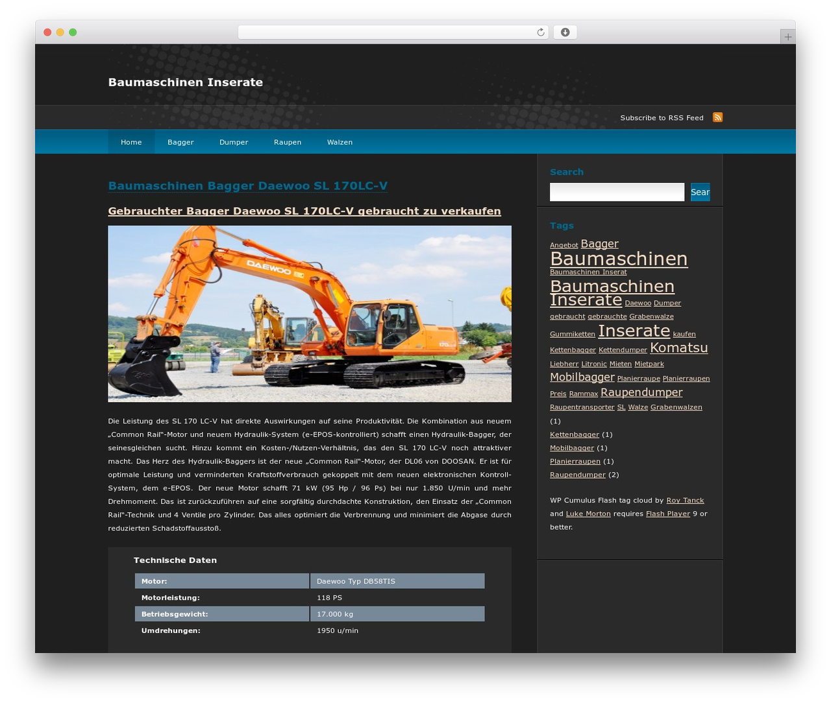Viewport: 831px width, 703px height.
Task: Go to the Bagger menu page
Action: 180,142
